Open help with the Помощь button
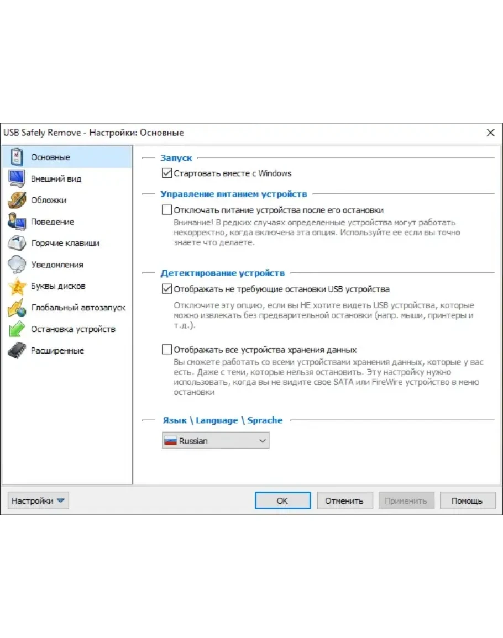The image size is (503, 638). click(467, 501)
